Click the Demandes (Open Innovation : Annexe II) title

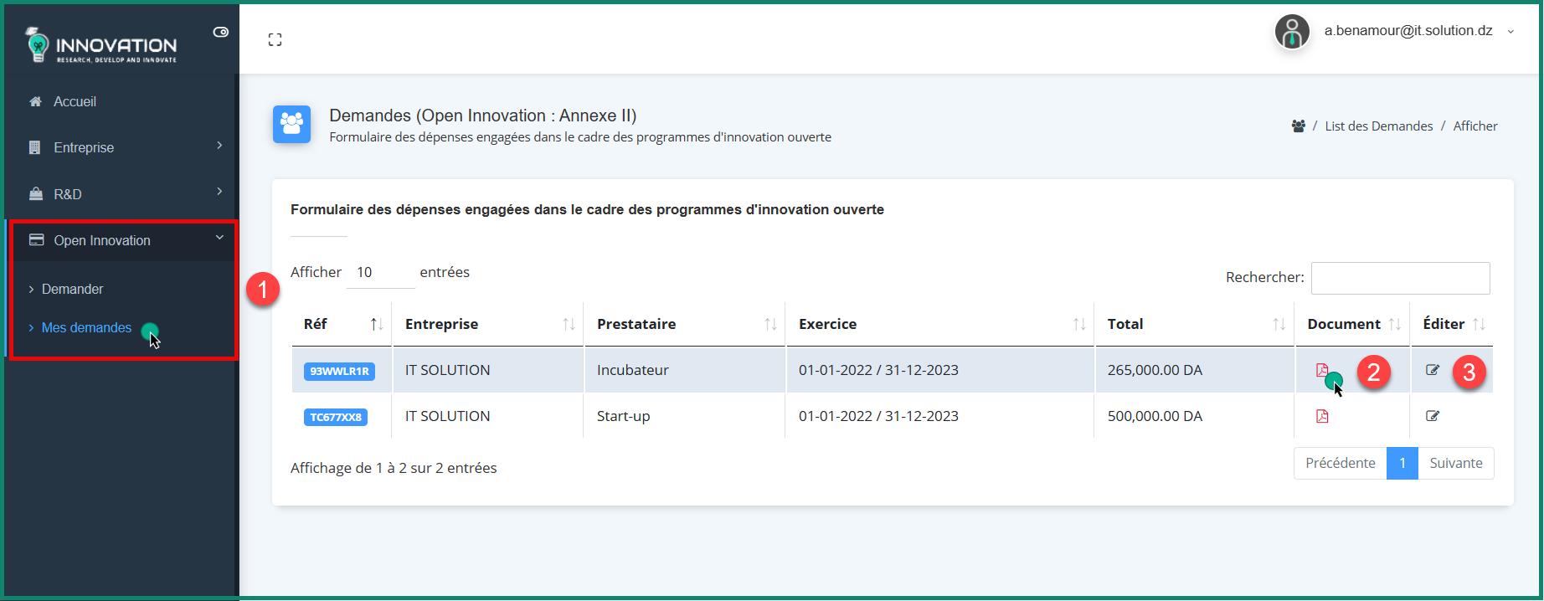point(483,116)
